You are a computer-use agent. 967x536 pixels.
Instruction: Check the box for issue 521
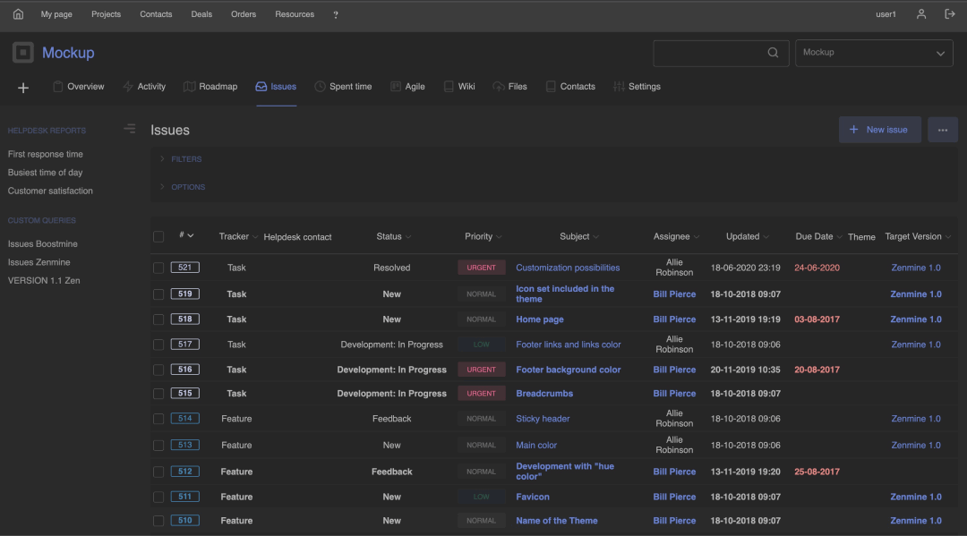pyautogui.click(x=158, y=268)
